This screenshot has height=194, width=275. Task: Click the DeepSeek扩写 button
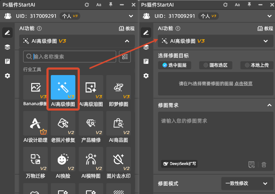[x=179, y=164]
